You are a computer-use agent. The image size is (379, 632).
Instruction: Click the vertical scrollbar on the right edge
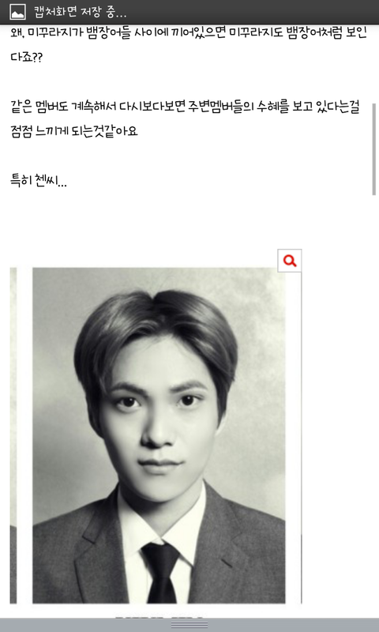(x=373, y=149)
